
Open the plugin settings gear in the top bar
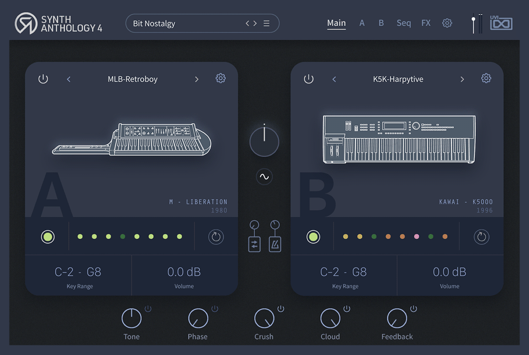tap(447, 22)
